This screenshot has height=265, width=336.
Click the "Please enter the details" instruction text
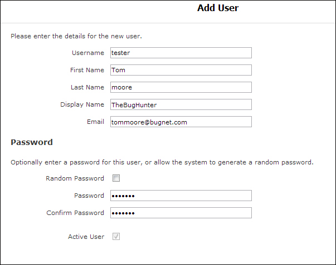(x=76, y=37)
